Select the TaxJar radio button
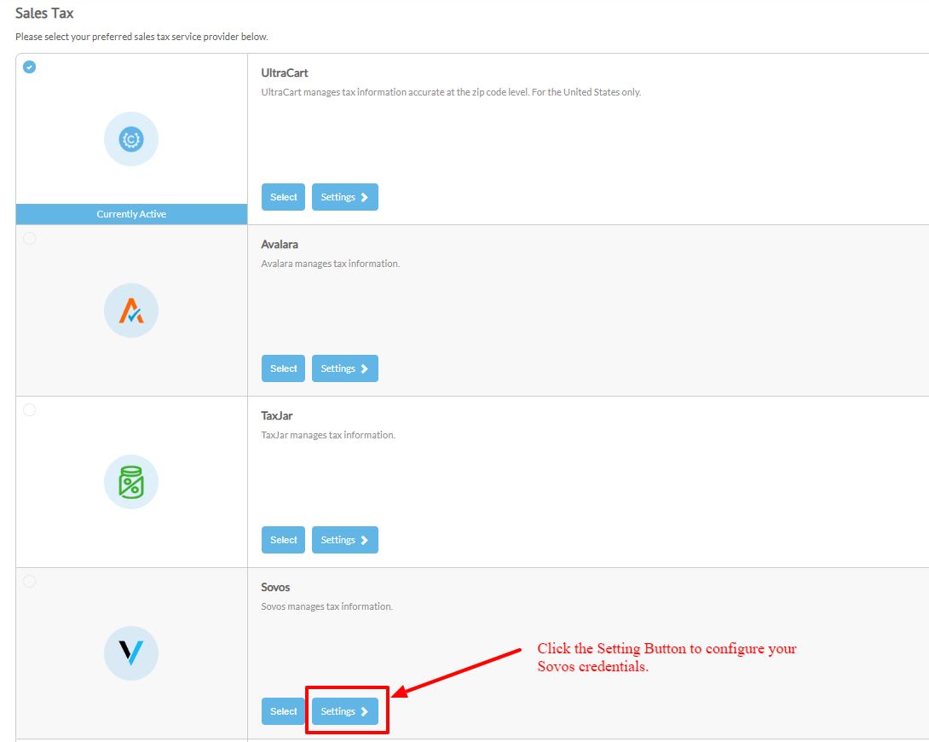This screenshot has height=742, width=929. [29, 409]
